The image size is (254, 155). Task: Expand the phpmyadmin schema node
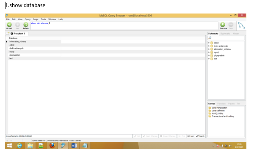point(209,56)
